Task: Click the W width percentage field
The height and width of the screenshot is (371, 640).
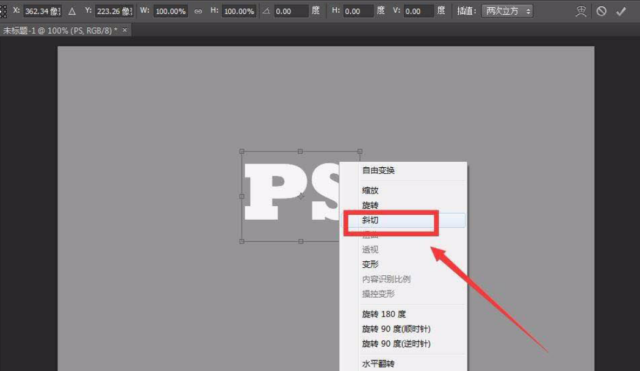Action: click(171, 11)
